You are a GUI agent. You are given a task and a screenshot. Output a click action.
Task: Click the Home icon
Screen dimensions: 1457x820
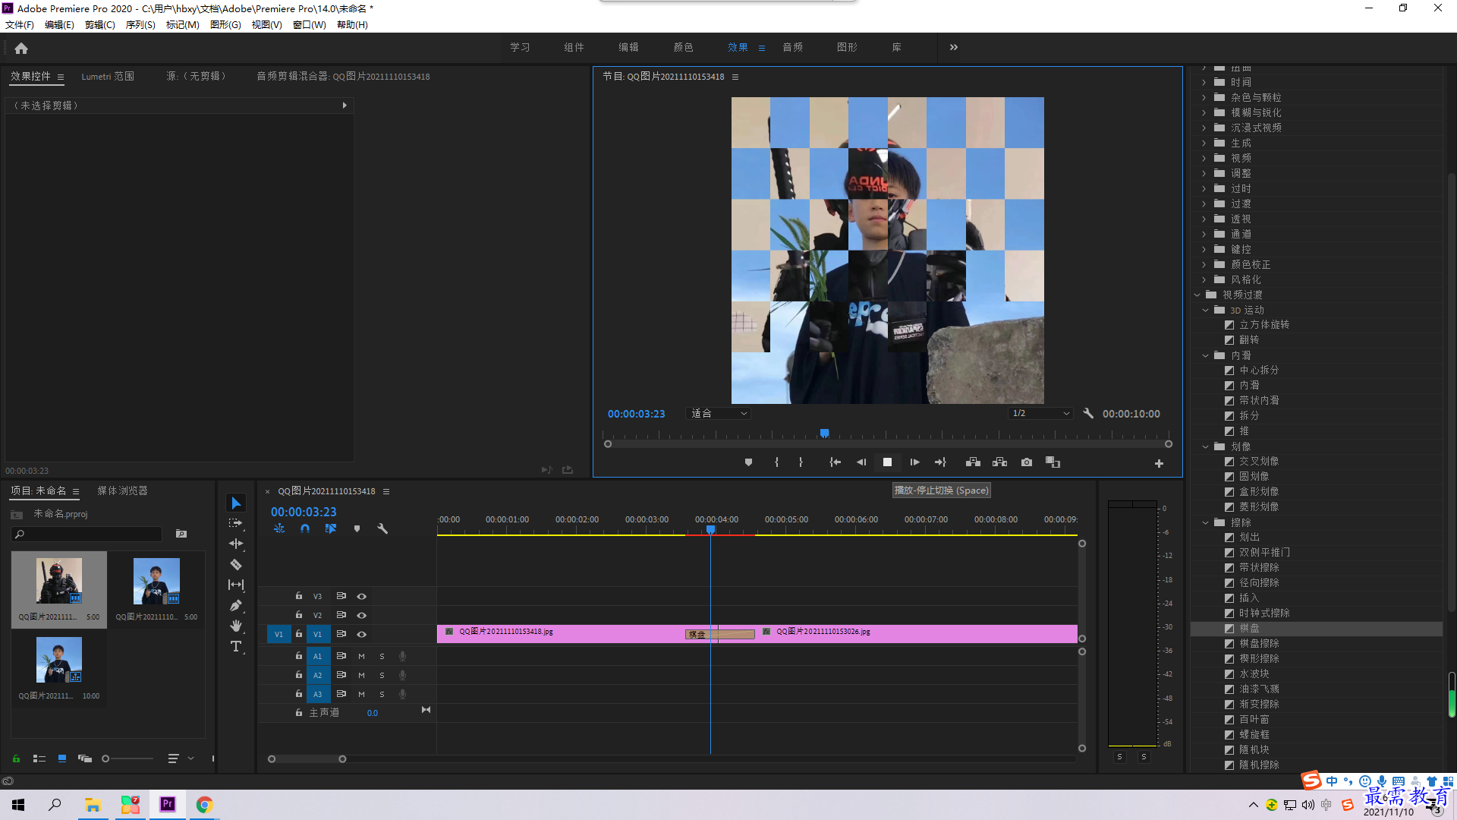coord(21,48)
